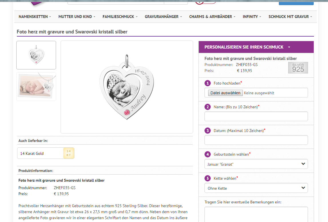Click the Datum input field

click(256, 140)
